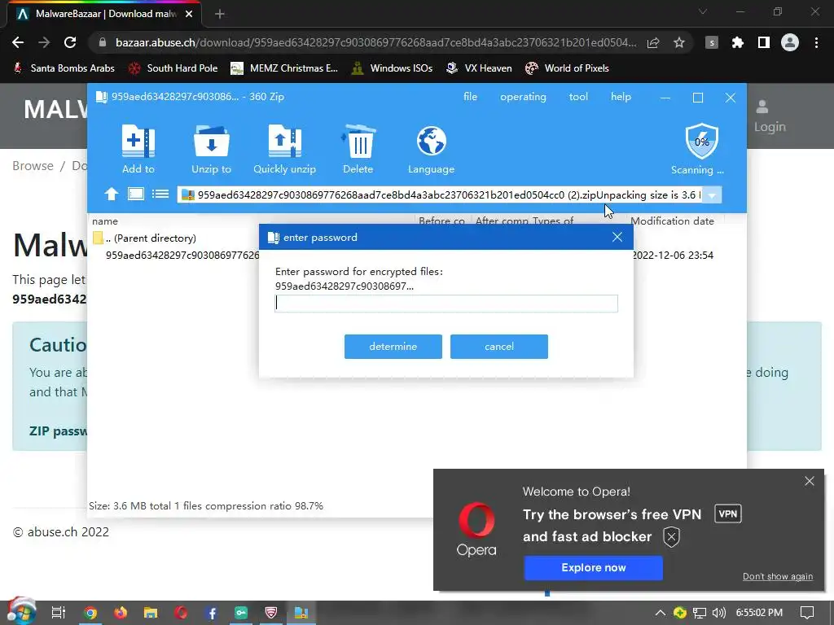Viewport: 834px width, 625px height.
Task: Click the Scanning shield icon
Action: [701, 142]
